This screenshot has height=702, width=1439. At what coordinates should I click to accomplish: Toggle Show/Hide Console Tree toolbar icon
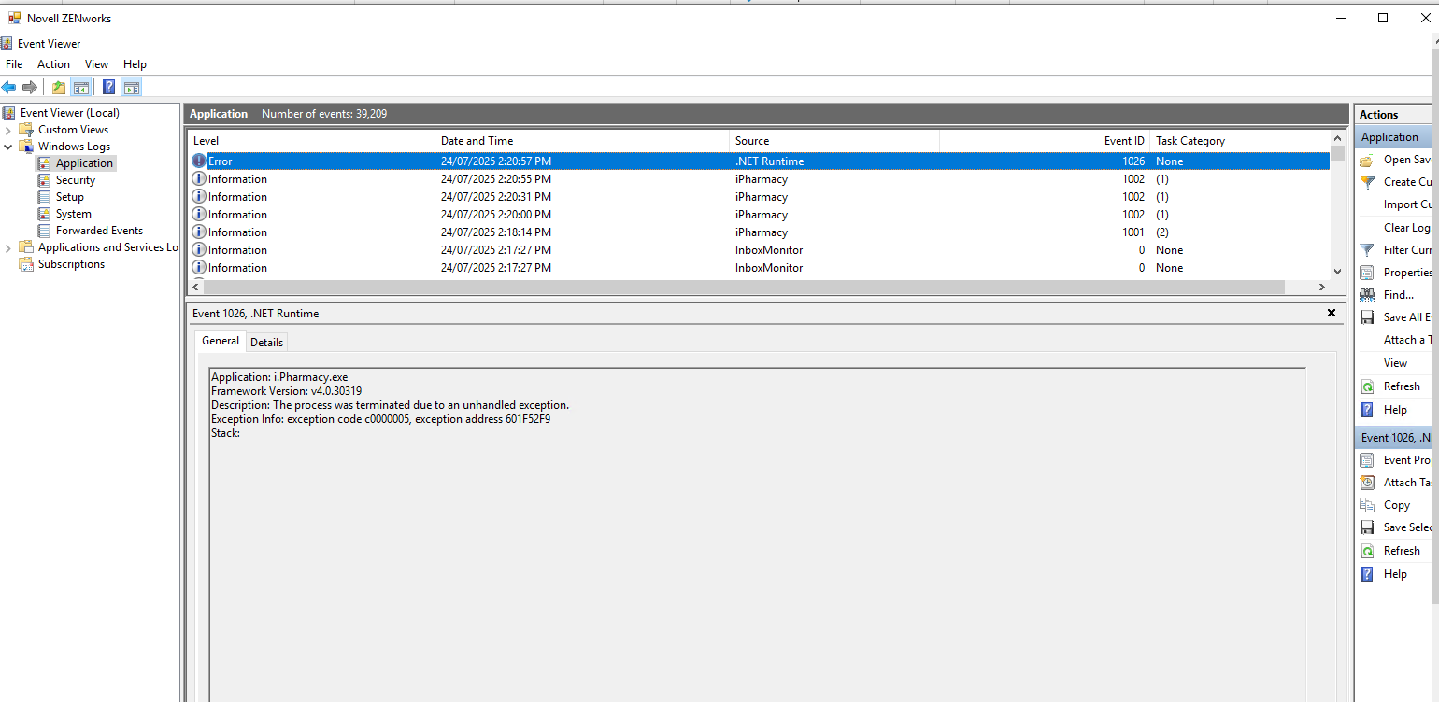pos(81,88)
